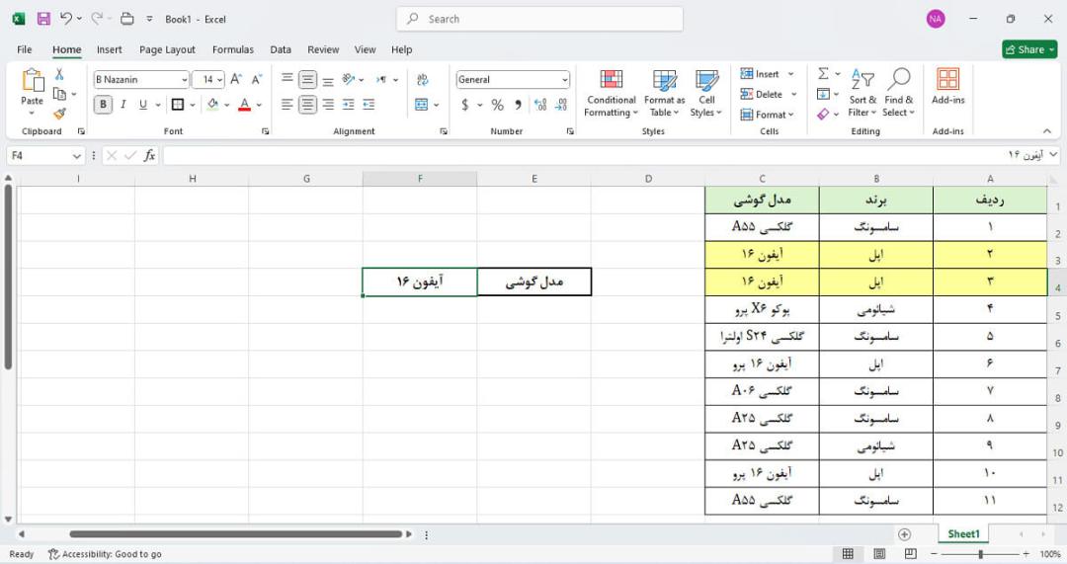Click the Merge & Center icon
This screenshot has width=1067, height=564.
click(422, 104)
